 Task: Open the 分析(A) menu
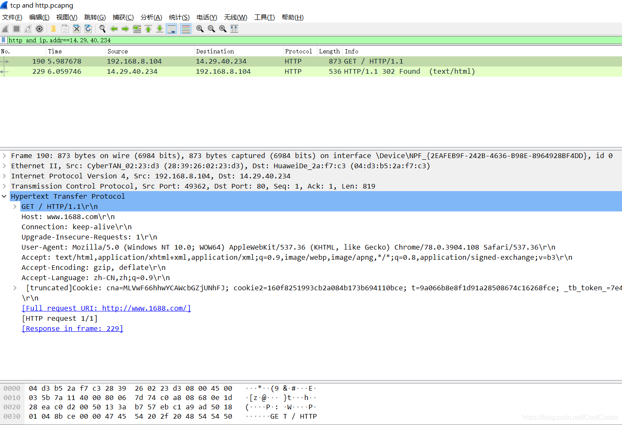[x=151, y=17]
